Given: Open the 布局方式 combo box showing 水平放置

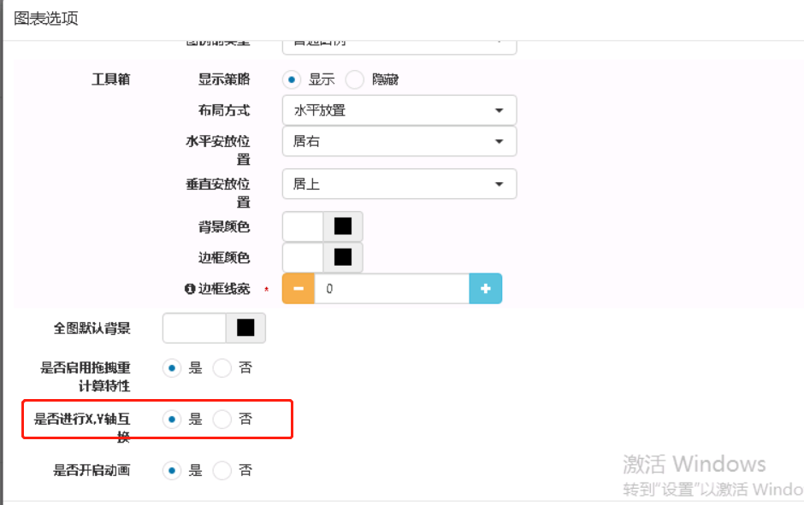Looking at the screenshot, I should tap(399, 109).
